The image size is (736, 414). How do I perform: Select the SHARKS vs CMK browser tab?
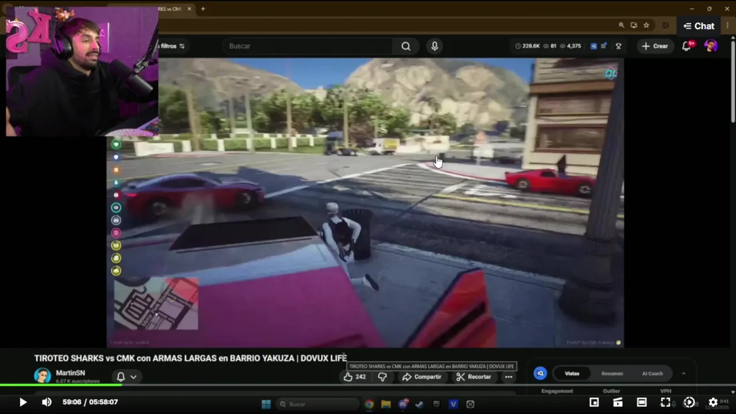[x=171, y=9]
